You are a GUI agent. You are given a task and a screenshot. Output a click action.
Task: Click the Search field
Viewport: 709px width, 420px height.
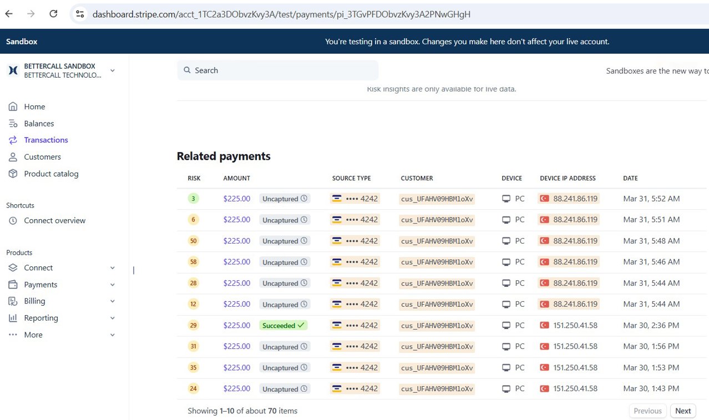point(277,70)
